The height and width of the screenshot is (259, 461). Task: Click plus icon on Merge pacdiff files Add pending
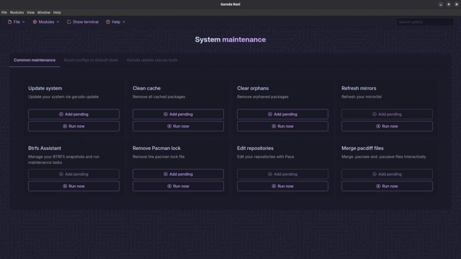374,174
